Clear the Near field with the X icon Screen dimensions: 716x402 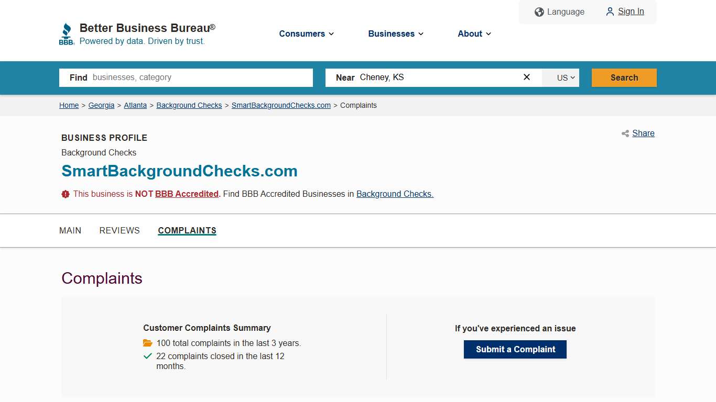[x=526, y=77]
